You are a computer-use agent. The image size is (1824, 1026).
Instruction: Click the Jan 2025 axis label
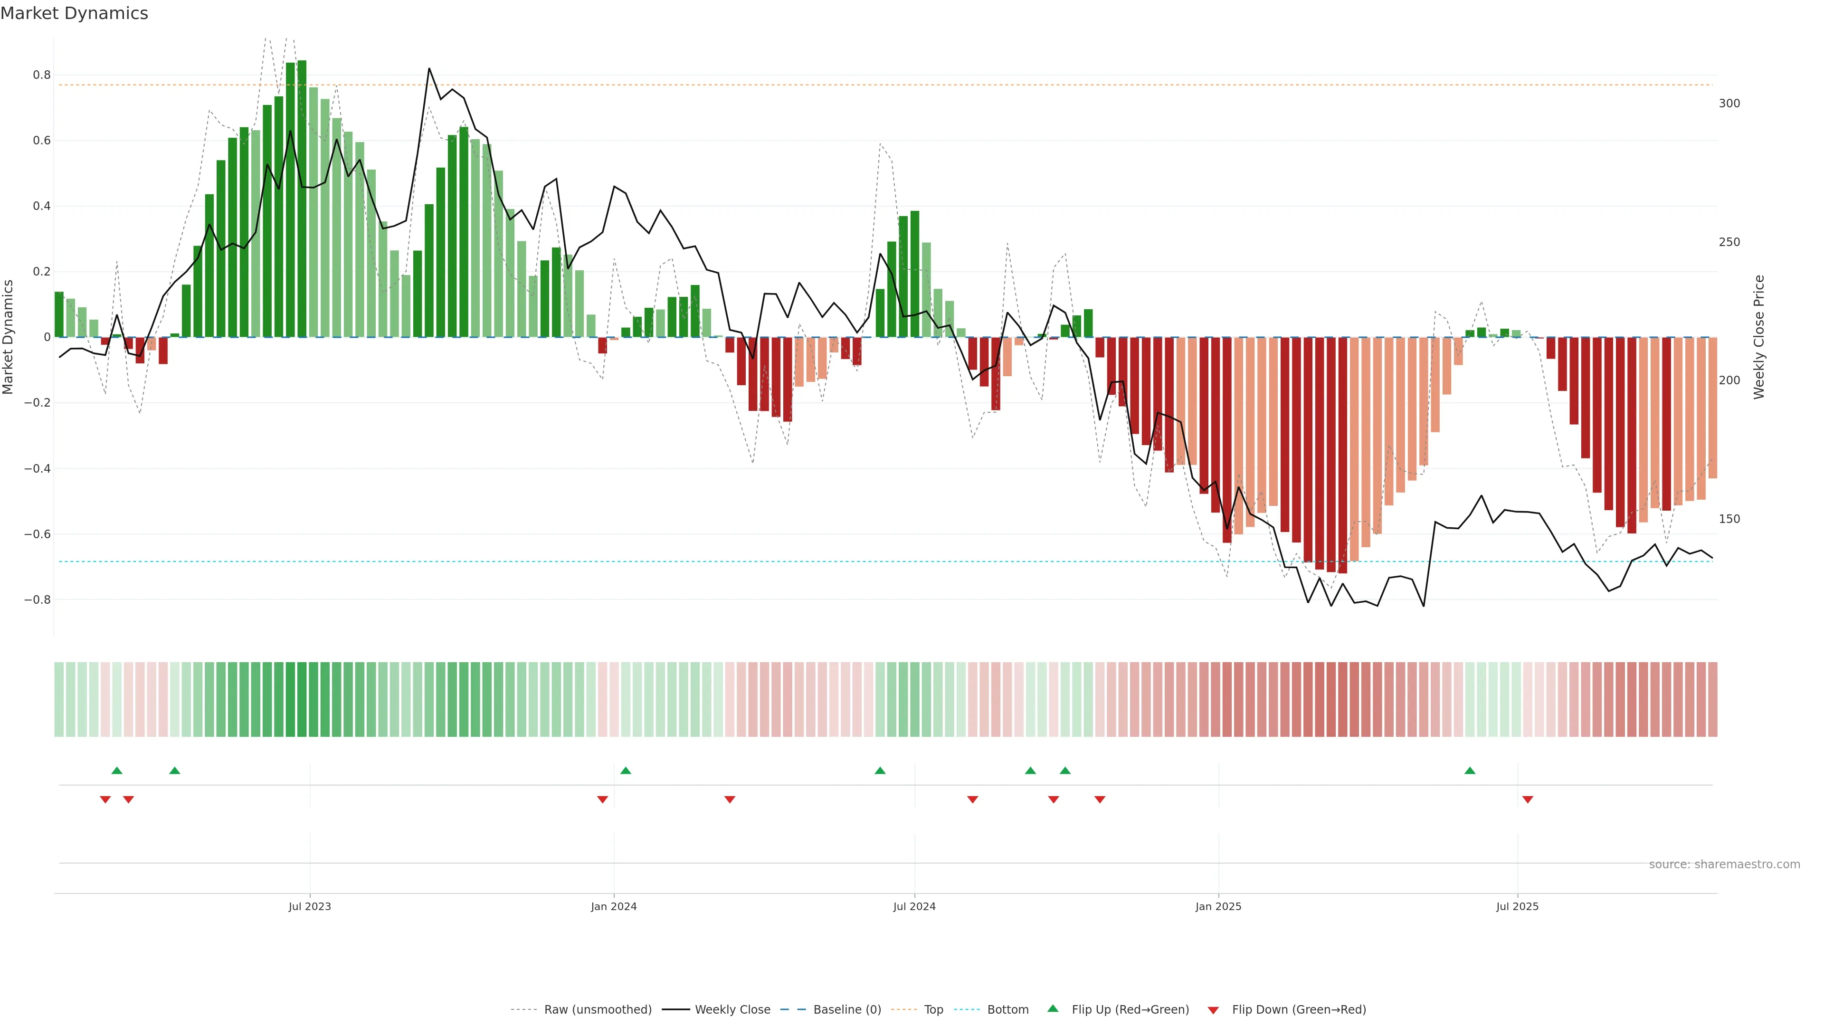(x=1218, y=906)
